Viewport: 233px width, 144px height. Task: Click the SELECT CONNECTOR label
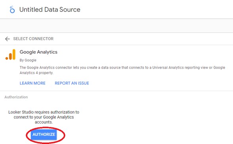pos(33,39)
